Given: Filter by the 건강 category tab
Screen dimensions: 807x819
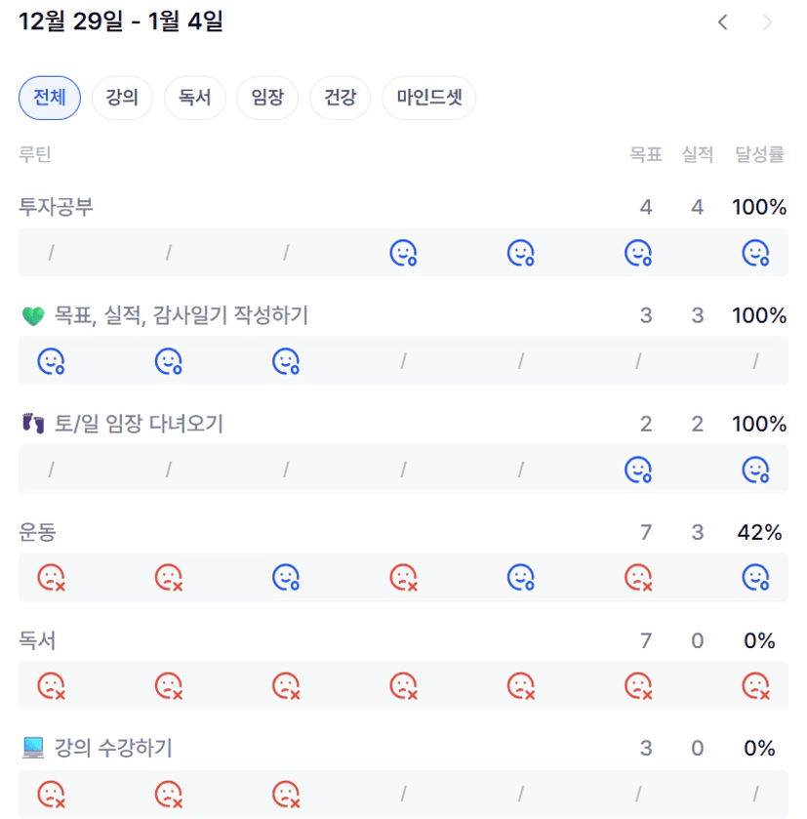Looking at the screenshot, I should [x=340, y=98].
